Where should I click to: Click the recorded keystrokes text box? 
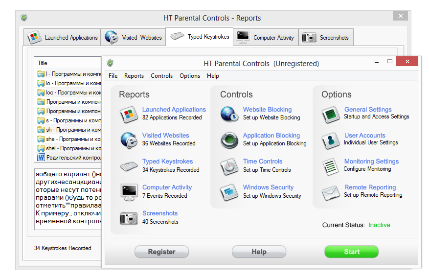[68, 199]
